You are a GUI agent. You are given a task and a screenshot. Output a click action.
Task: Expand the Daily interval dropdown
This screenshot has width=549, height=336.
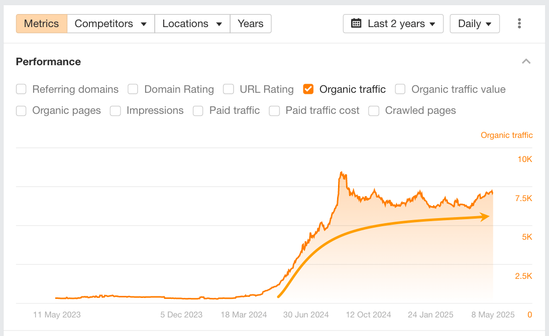click(x=475, y=24)
